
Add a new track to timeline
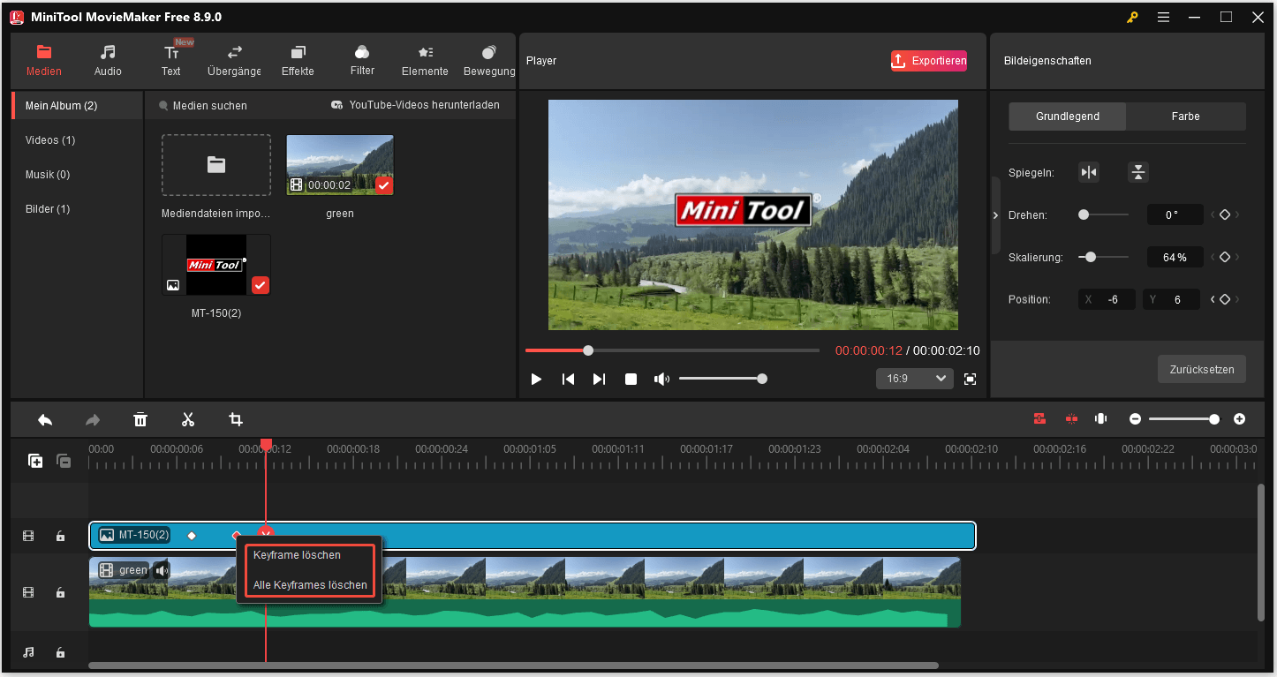35,461
